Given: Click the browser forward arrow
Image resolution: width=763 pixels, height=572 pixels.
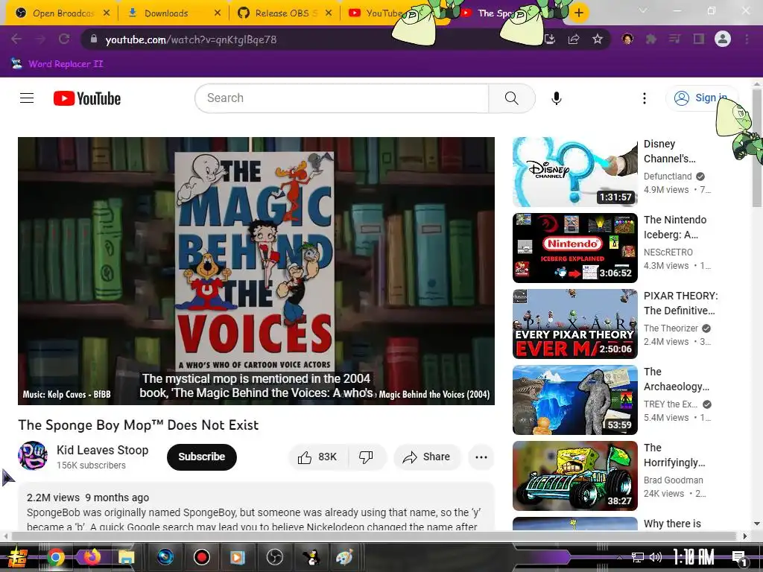Looking at the screenshot, I should click(x=40, y=39).
